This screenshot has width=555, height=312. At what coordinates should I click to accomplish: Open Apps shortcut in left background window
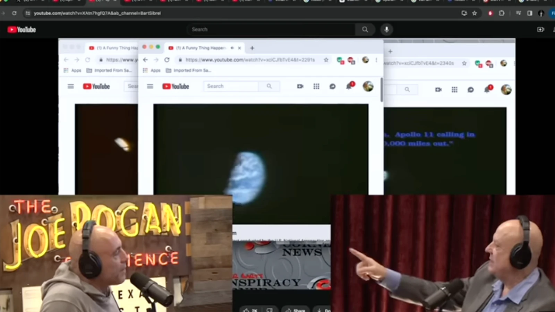click(72, 70)
